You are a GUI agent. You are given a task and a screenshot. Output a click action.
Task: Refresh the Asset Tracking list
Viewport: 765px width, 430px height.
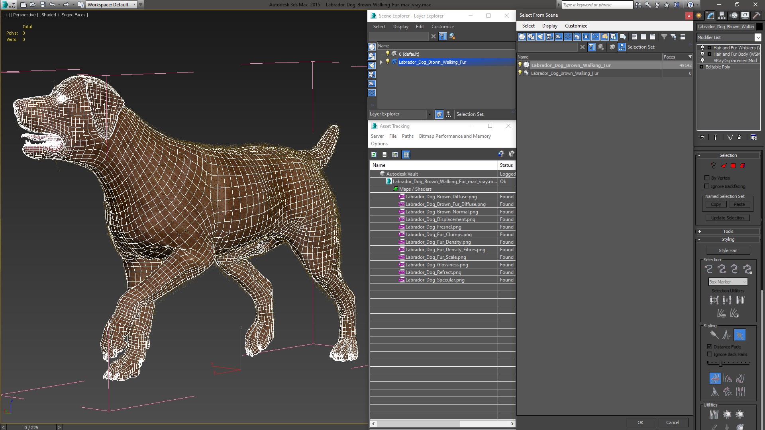click(x=374, y=154)
